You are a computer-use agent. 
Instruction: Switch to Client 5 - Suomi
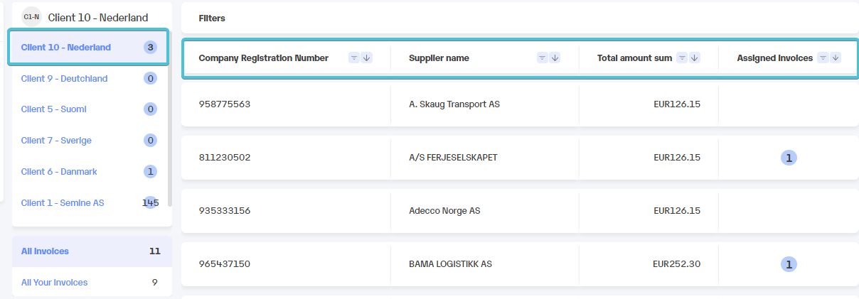(88, 109)
